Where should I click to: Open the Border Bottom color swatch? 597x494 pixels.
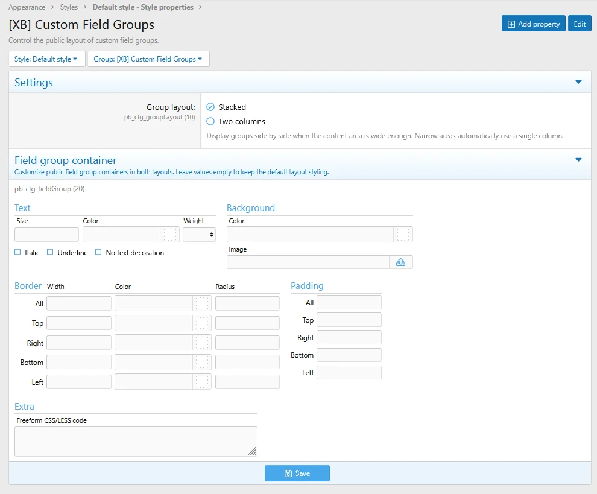tap(202, 363)
